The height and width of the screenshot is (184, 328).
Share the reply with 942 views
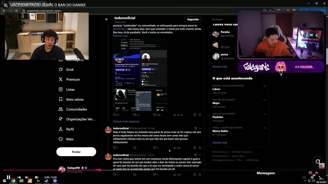(x=200, y=148)
